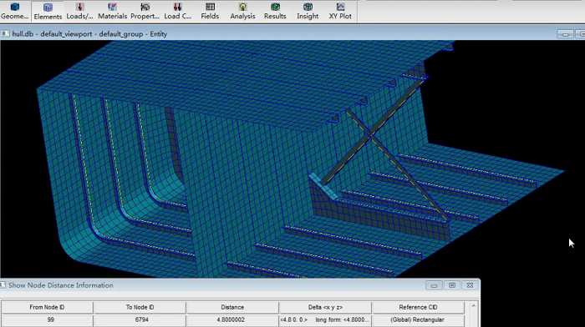Select the distance value 4.8000002 cell
The height and width of the screenshot is (327, 585).
click(232, 320)
